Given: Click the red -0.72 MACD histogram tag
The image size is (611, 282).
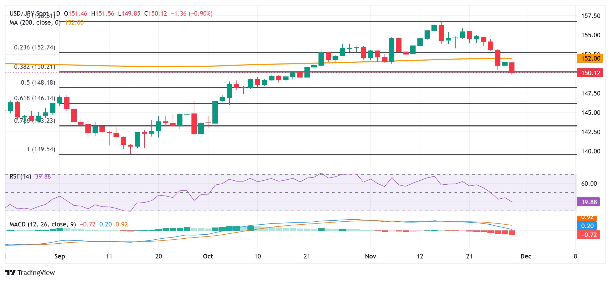Looking at the screenshot, I should click(x=588, y=235).
